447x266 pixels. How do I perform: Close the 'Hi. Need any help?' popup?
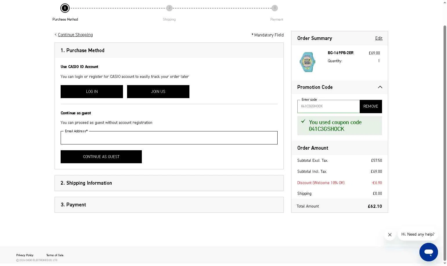tap(390, 235)
